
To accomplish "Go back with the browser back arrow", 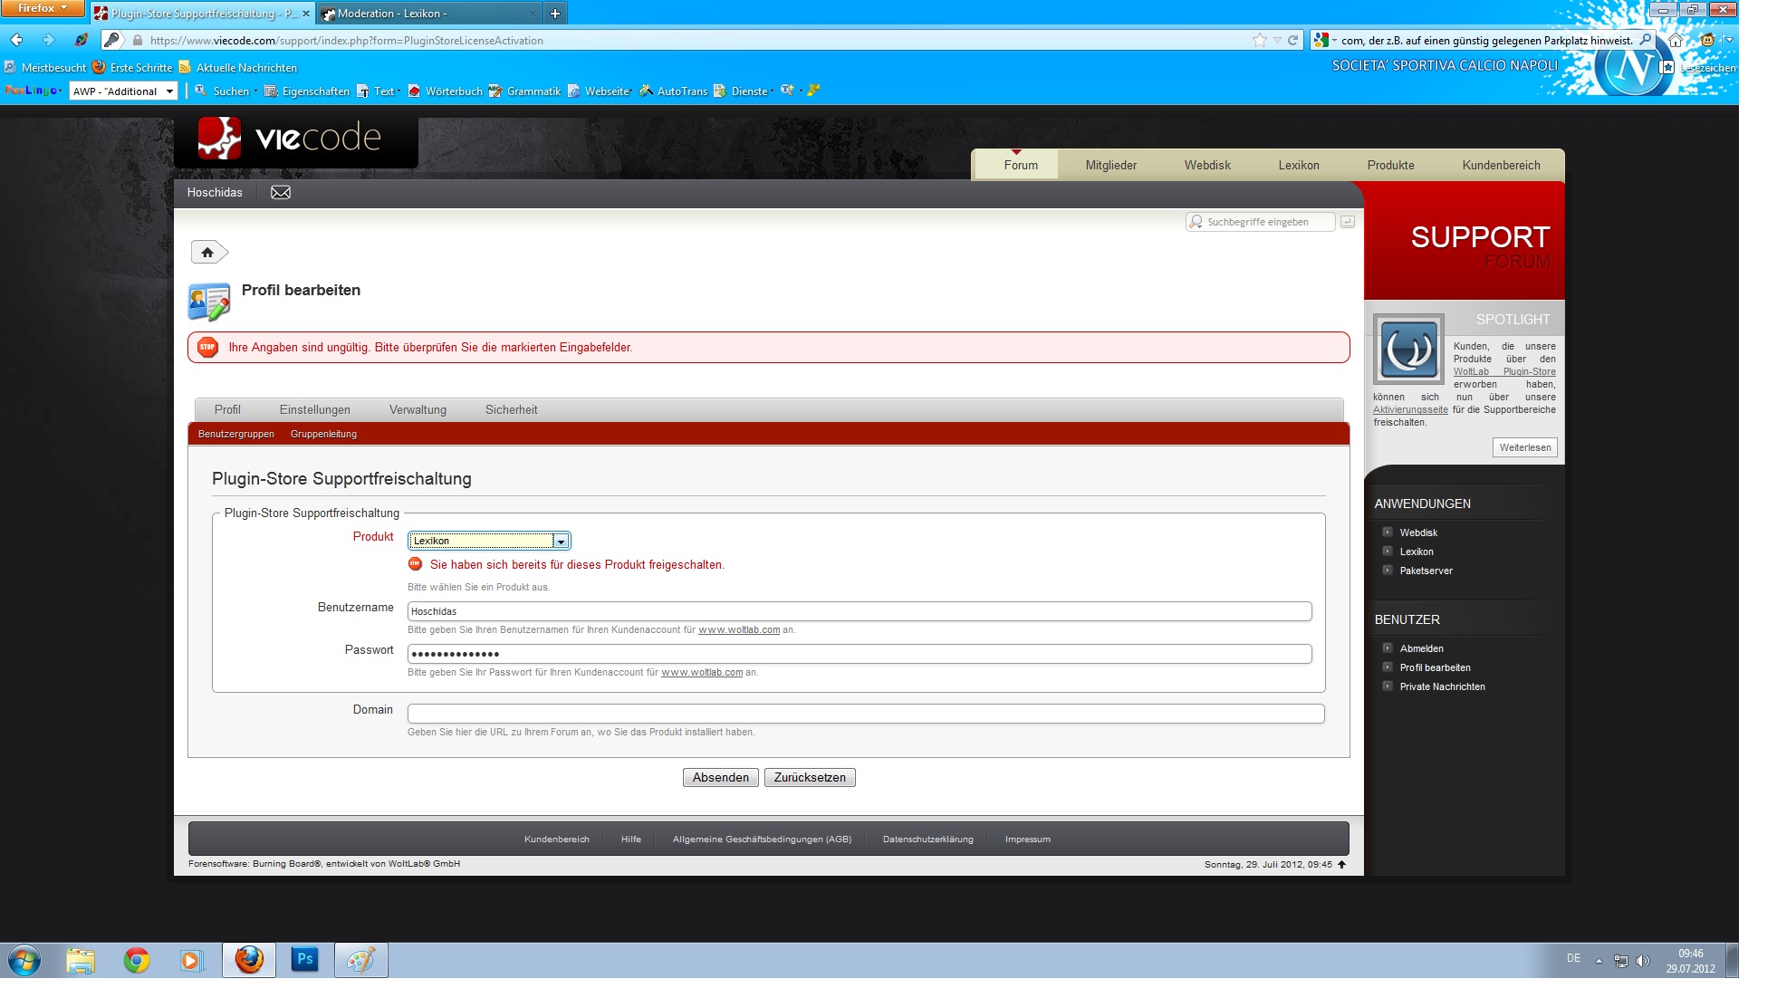I will pyautogui.click(x=16, y=40).
